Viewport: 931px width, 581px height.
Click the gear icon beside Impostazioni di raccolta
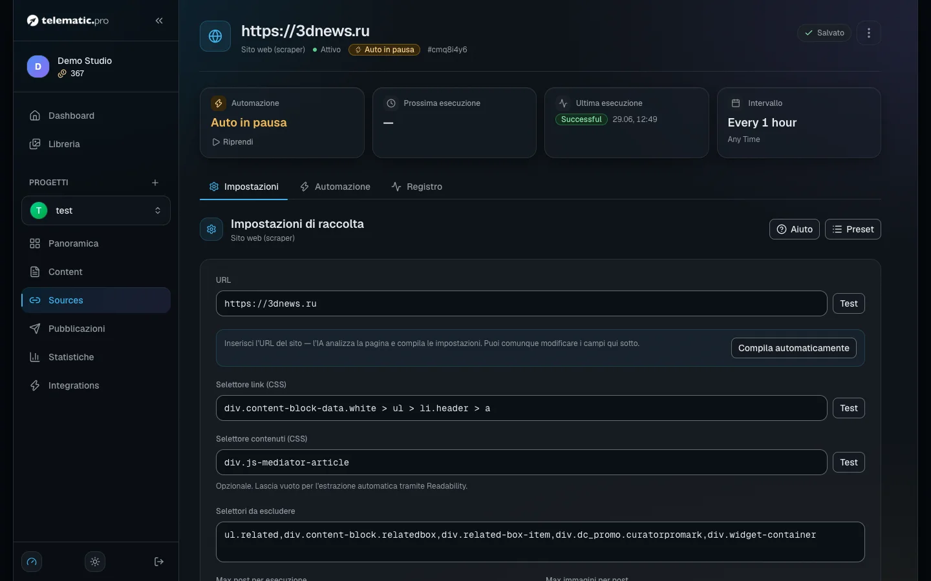click(211, 229)
